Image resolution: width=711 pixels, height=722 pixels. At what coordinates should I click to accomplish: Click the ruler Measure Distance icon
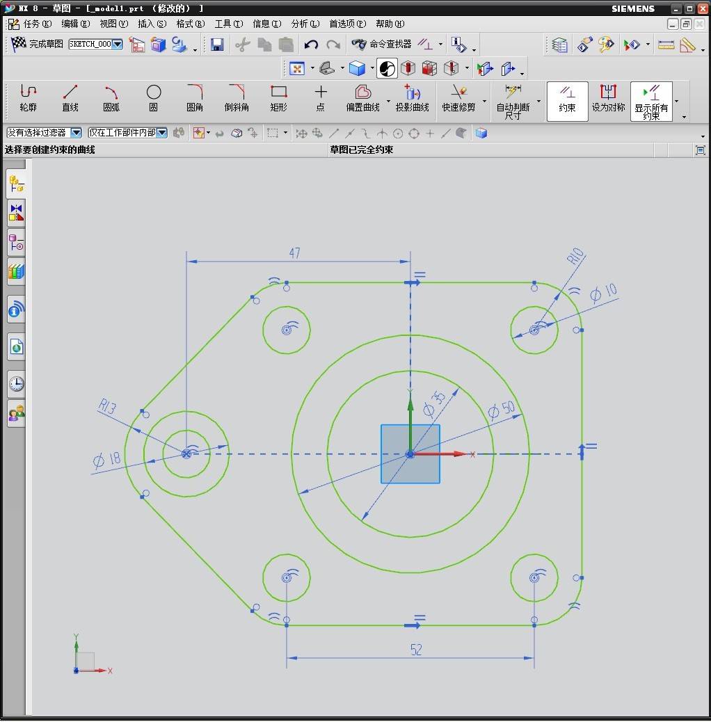pos(666,45)
